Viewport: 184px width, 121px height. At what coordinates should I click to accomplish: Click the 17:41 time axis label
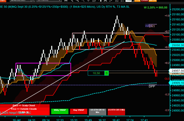pyautogui.click(x=144, y=120)
